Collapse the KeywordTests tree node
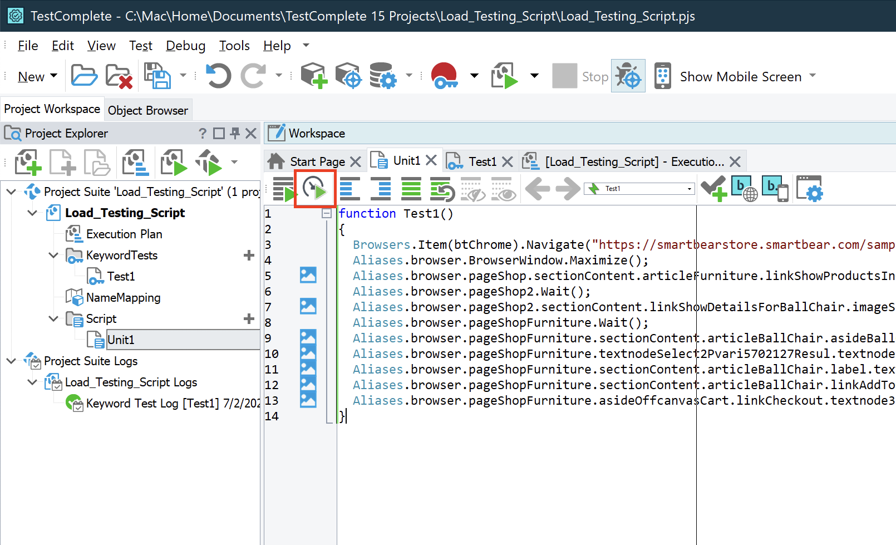 [x=53, y=256]
